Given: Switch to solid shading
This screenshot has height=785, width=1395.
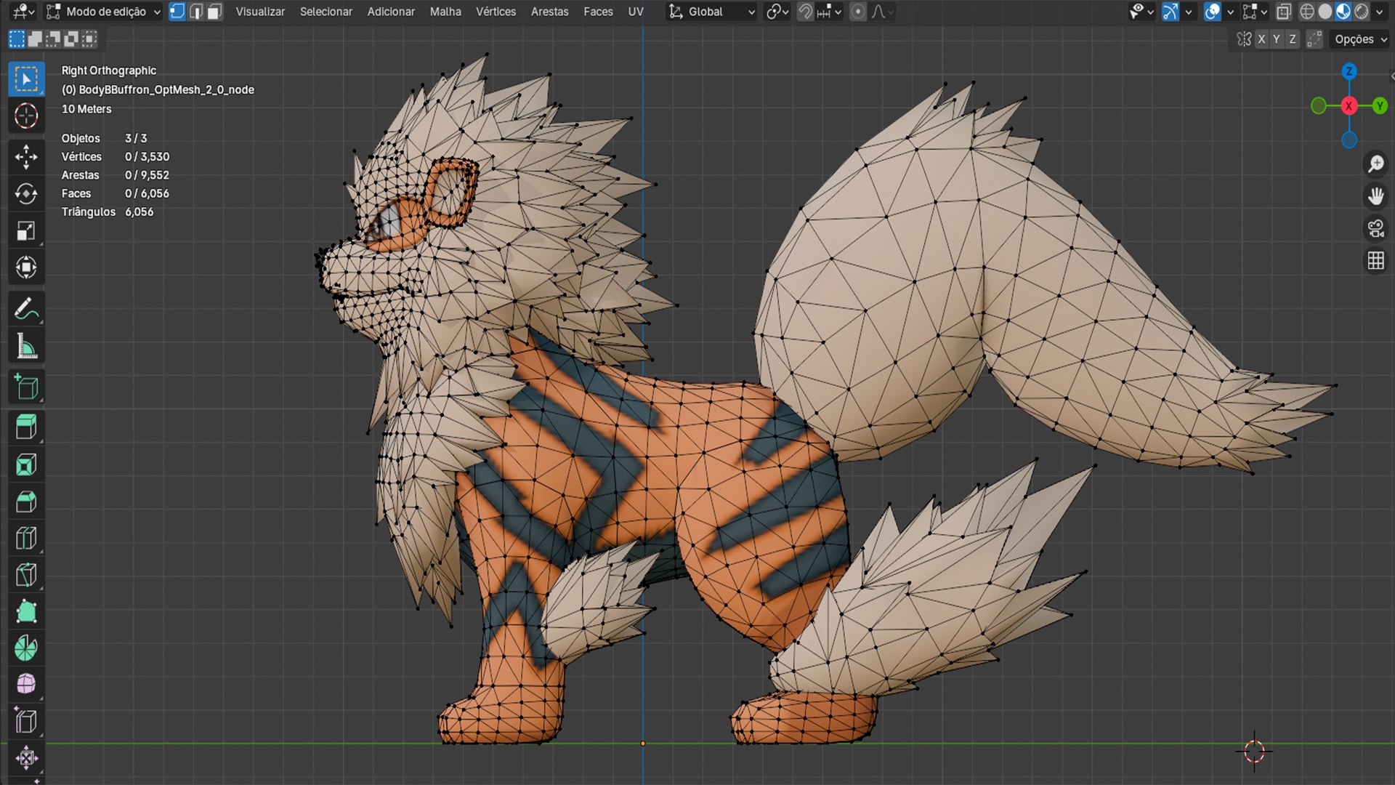Looking at the screenshot, I should point(1325,12).
